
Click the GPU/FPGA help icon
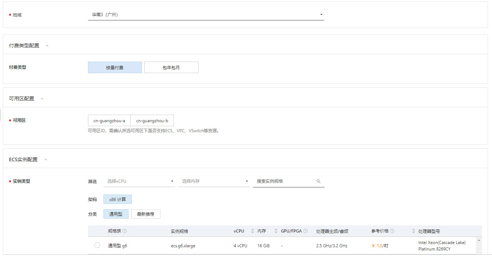click(306, 231)
